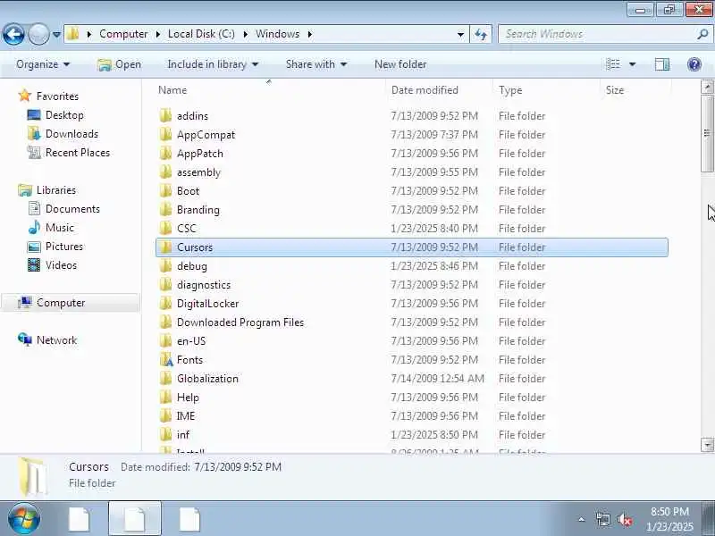
Task: Click Open in the toolbar
Action: (x=120, y=64)
